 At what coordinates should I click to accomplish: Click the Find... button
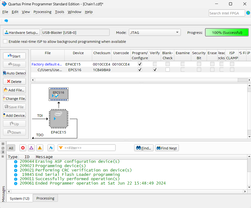coord(144,148)
